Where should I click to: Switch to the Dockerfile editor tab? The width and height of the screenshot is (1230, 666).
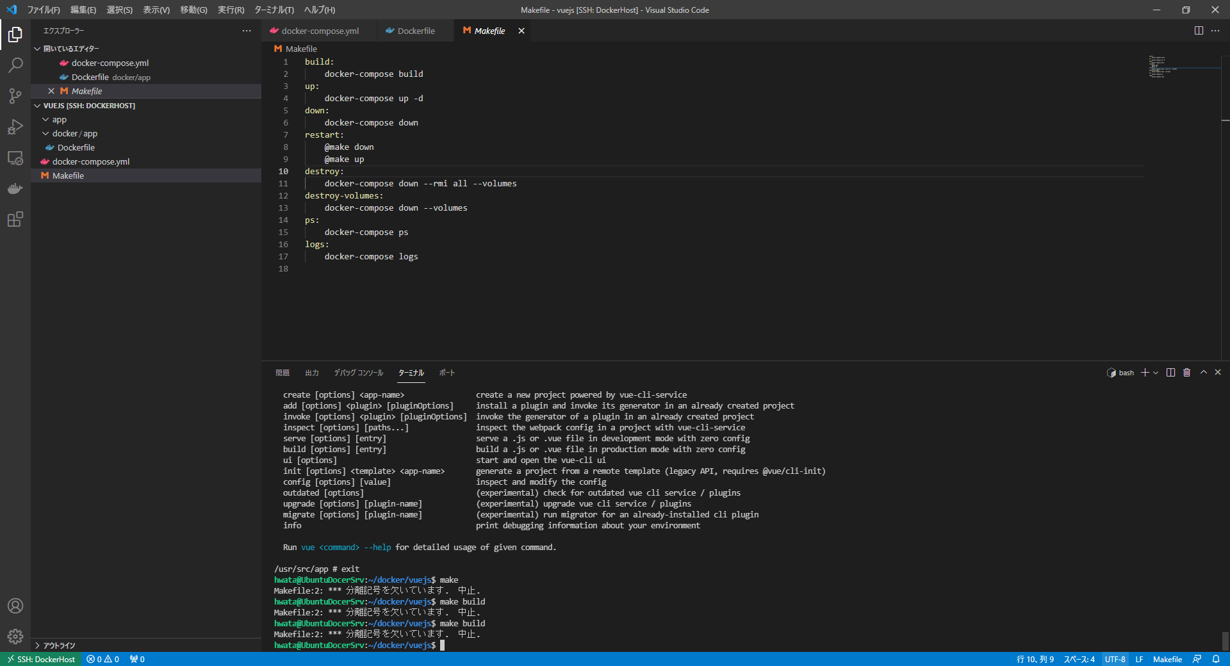[416, 31]
